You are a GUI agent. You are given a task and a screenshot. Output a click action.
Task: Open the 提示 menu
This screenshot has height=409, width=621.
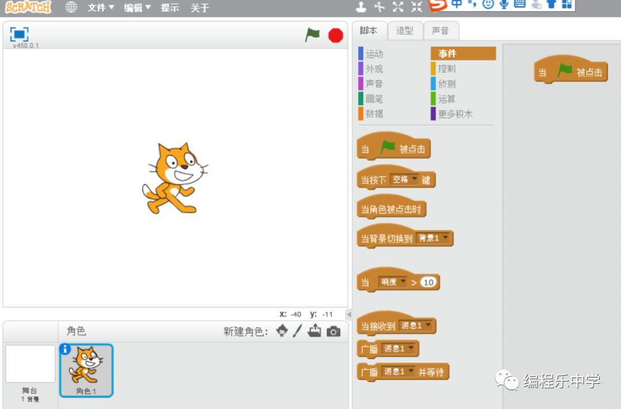(170, 7)
